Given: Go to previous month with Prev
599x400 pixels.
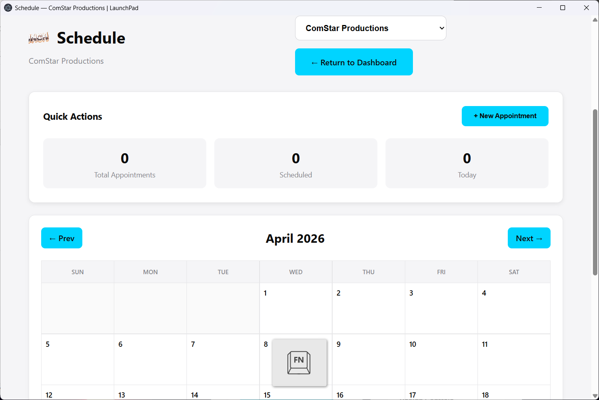Looking at the screenshot, I should (x=62, y=238).
